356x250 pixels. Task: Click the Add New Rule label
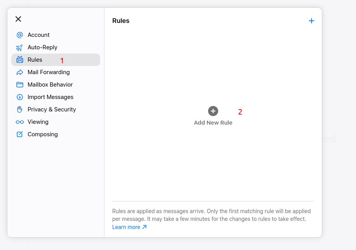pos(213,123)
